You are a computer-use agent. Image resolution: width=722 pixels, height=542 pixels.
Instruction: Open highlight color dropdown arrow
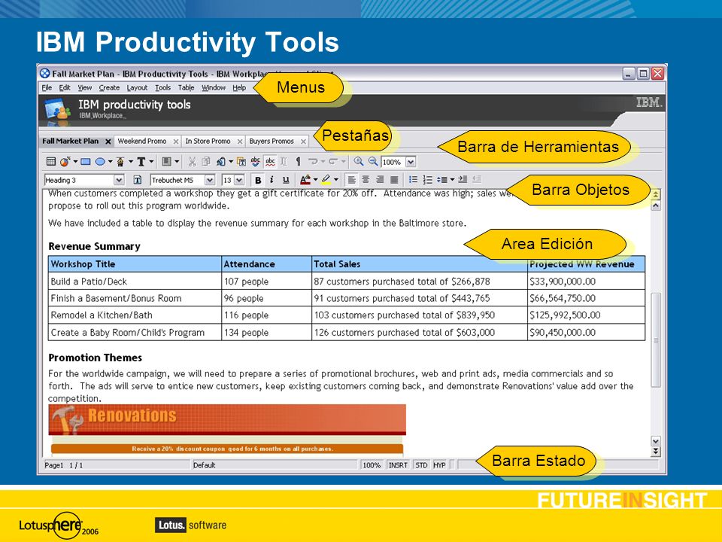336,180
